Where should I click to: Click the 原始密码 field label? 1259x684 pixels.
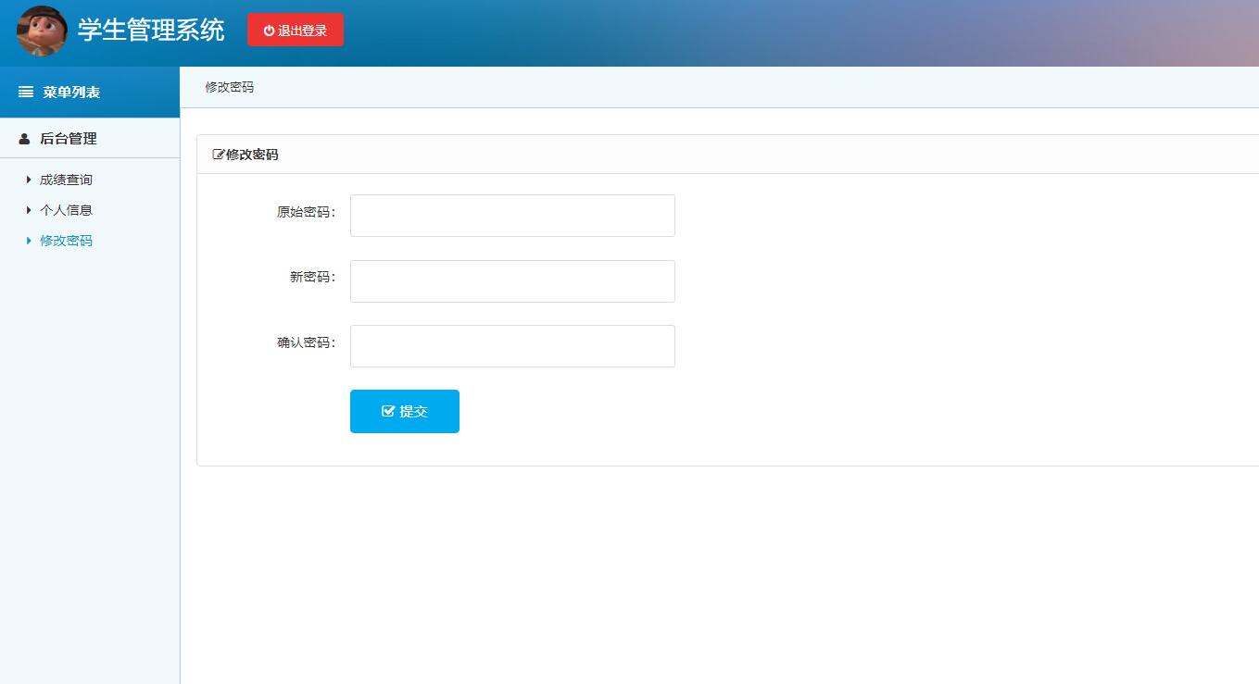click(306, 212)
